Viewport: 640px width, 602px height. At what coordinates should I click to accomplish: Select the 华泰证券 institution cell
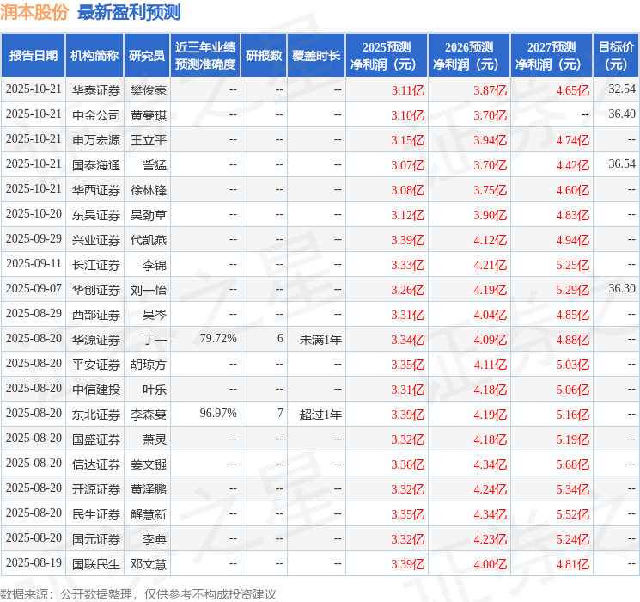click(x=96, y=90)
